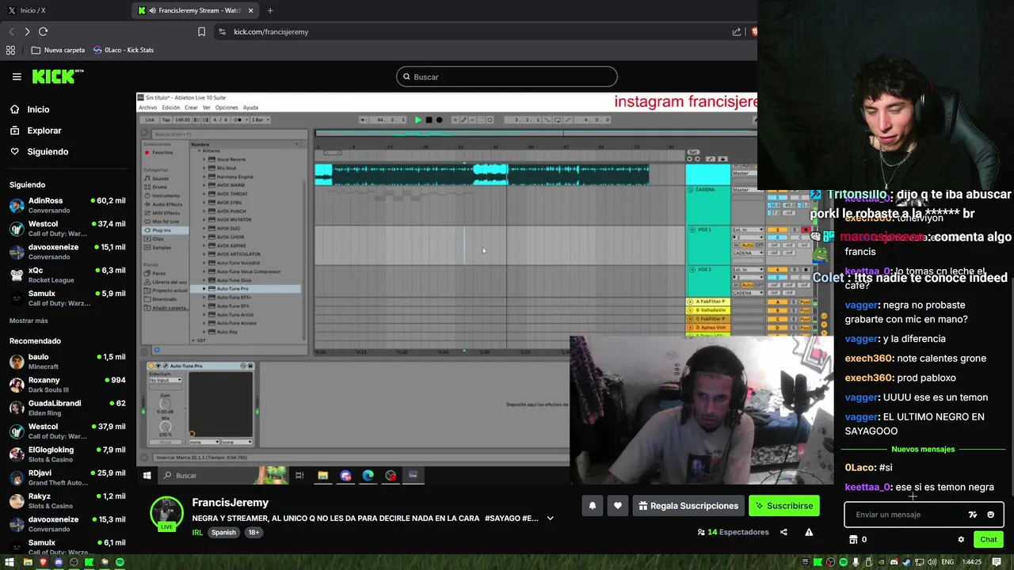The height and width of the screenshot is (570, 1014).
Task: Expand the stream title chevron
Action: pos(550,519)
